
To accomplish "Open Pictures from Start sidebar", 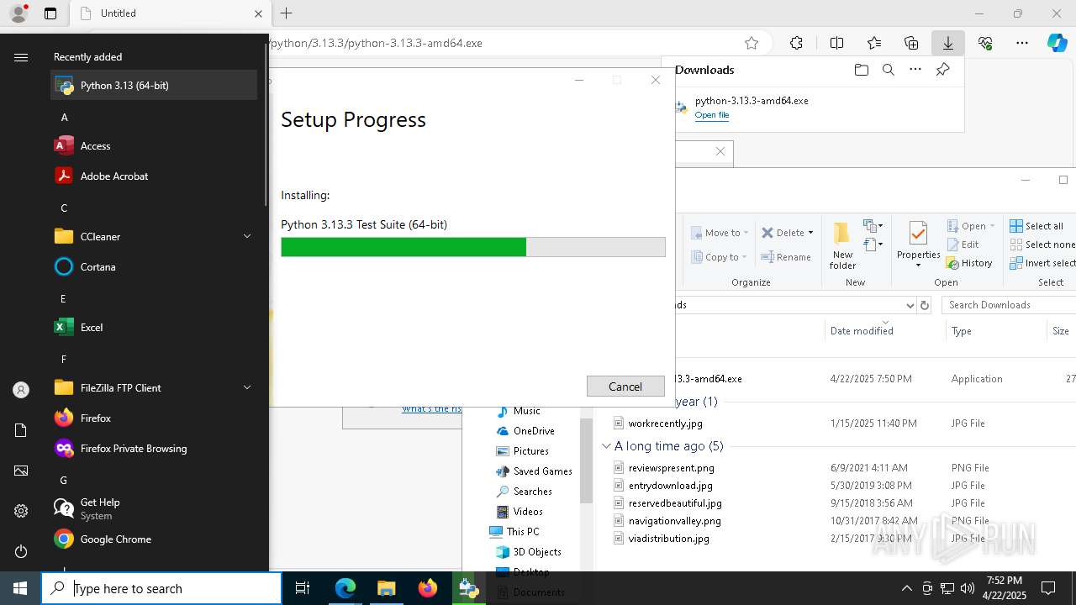I will 21,471.
